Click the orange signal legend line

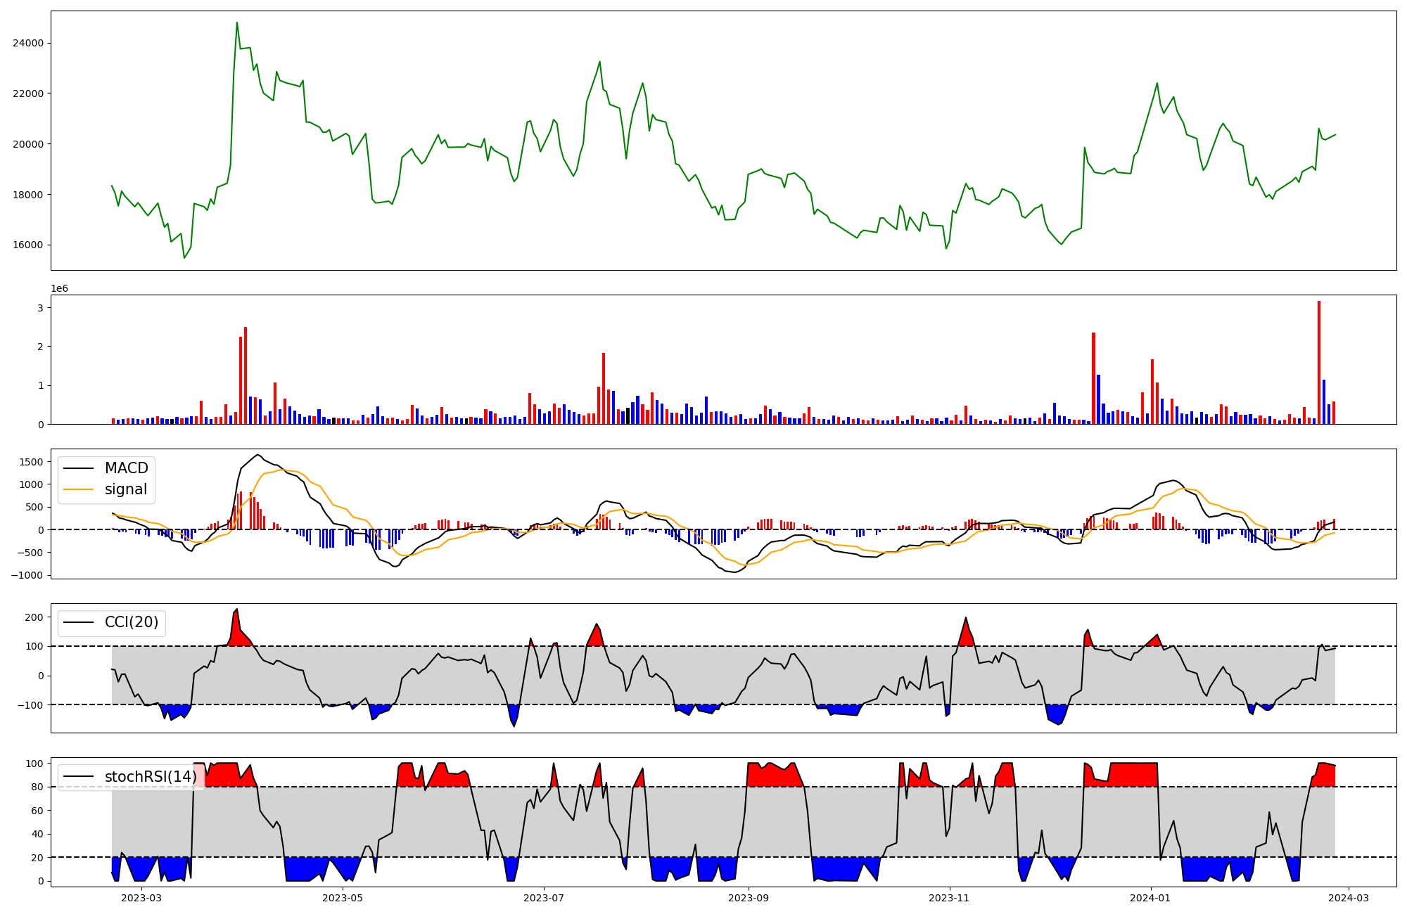point(77,489)
